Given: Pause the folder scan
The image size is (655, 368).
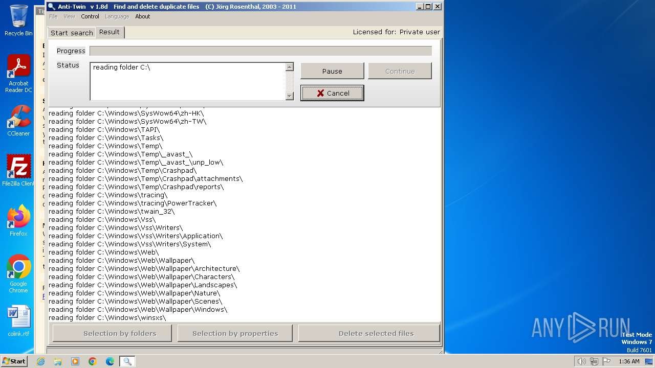Looking at the screenshot, I should click(332, 71).
